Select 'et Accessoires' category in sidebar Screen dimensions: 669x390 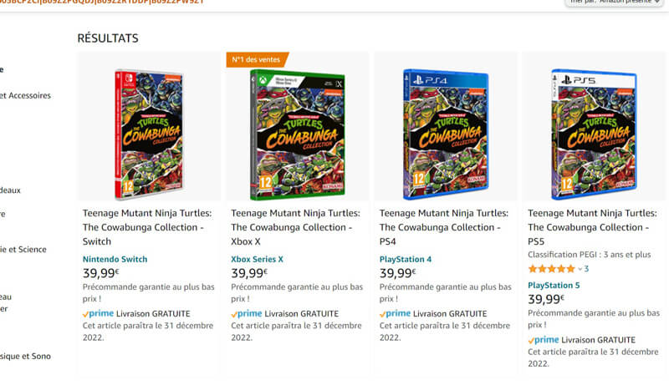25,95
